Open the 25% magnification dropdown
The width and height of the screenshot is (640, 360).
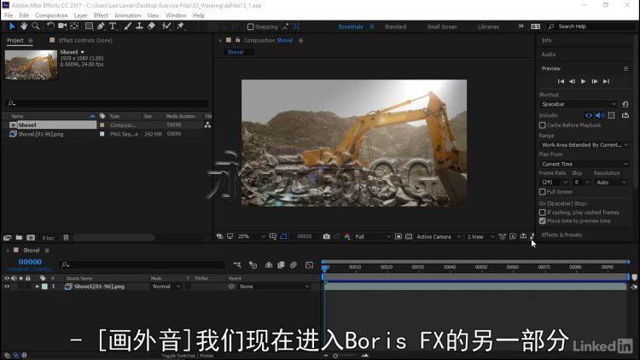coord(251,237)
